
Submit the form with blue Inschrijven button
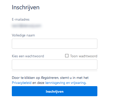(55, 91)
